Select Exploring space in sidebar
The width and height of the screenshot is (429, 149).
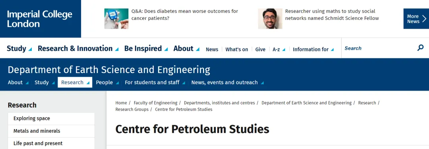click(x=51, y=118)
